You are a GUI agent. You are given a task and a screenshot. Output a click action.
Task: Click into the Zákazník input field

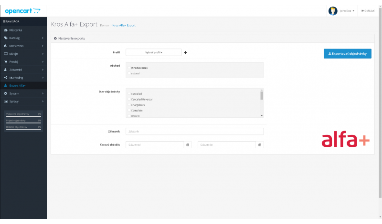click(x=195, y=132)
